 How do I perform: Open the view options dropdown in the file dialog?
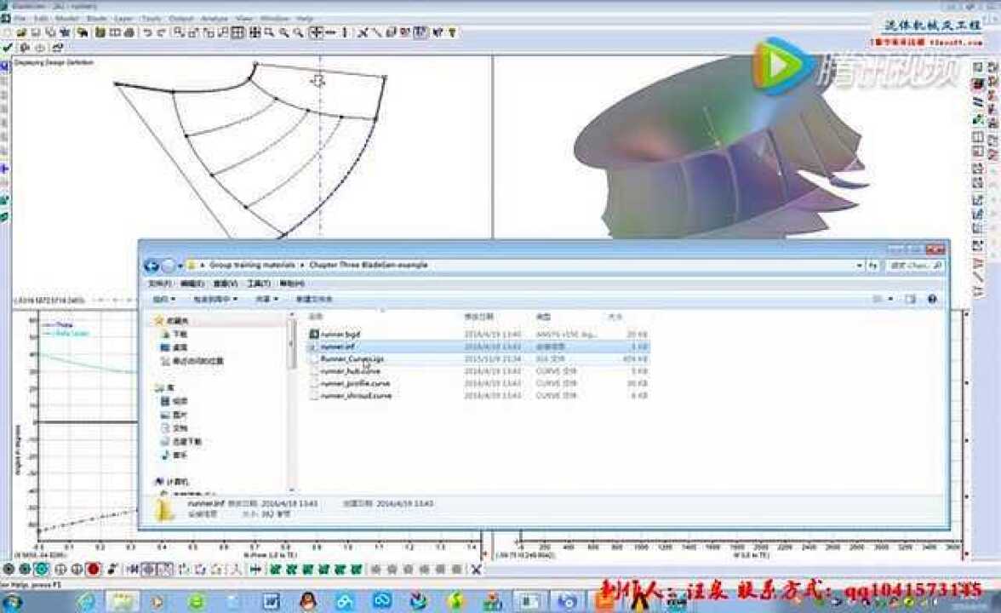(x=890, y=299)
